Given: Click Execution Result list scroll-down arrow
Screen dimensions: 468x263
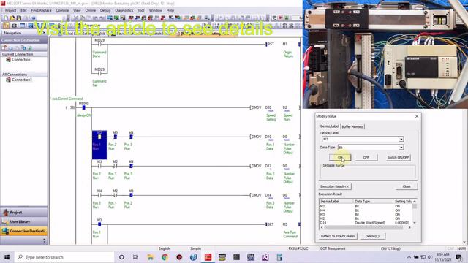Looking at the screenshot, I should pos(415,223).
